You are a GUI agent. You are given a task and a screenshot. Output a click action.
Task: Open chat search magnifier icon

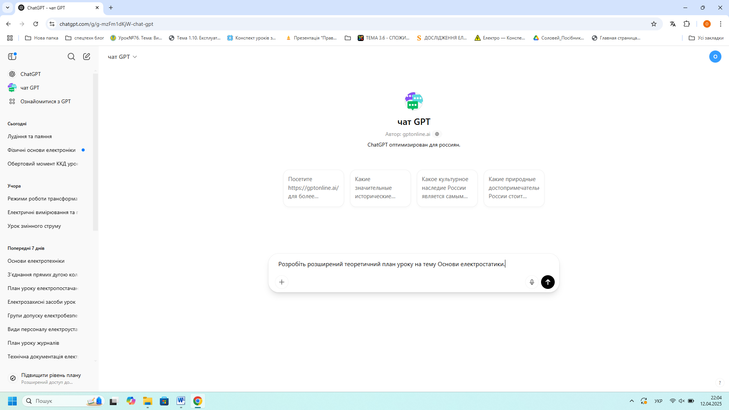71,57
